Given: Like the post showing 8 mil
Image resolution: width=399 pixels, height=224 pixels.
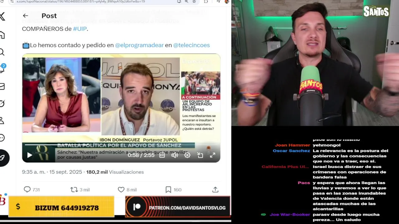Looking at the screenshot, I should 127,189.
